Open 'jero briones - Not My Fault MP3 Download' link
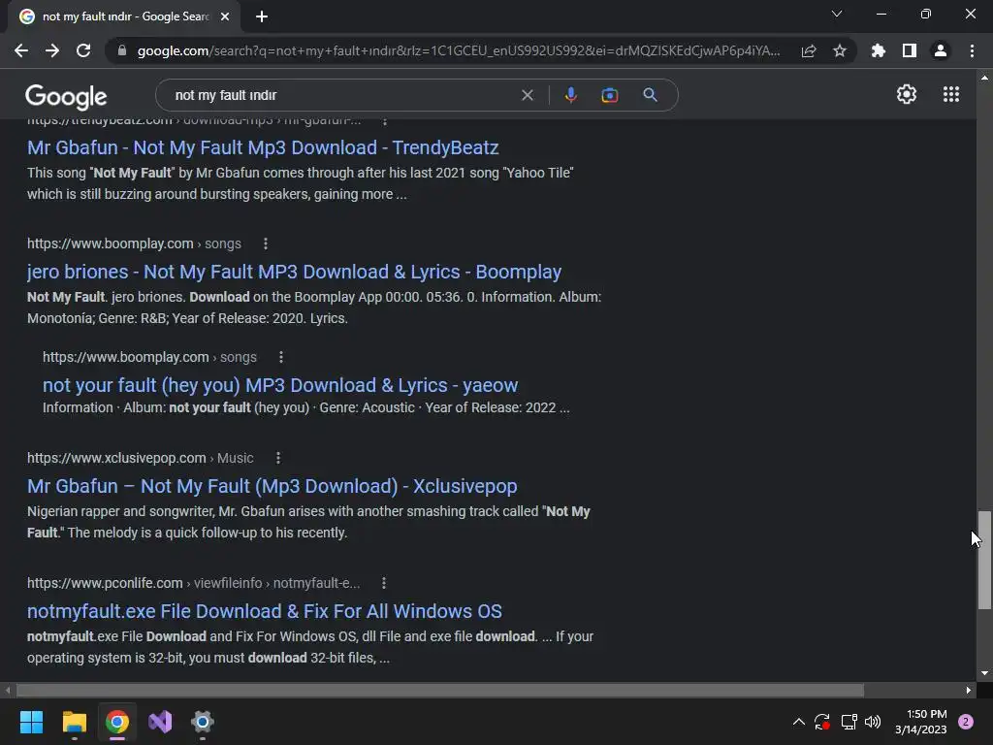This screenshot has height=745, width=993. click(x=294, y=272)
